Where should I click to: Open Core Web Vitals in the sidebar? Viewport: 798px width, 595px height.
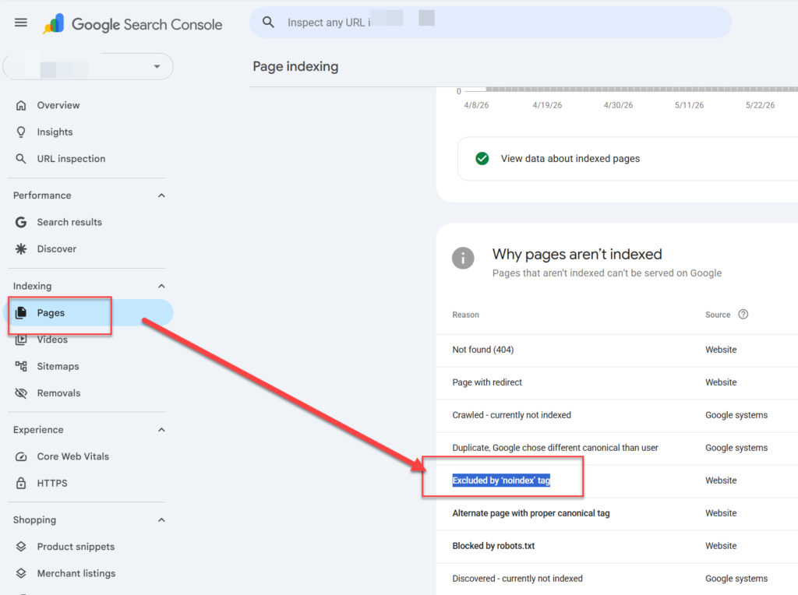click(88, 456)
